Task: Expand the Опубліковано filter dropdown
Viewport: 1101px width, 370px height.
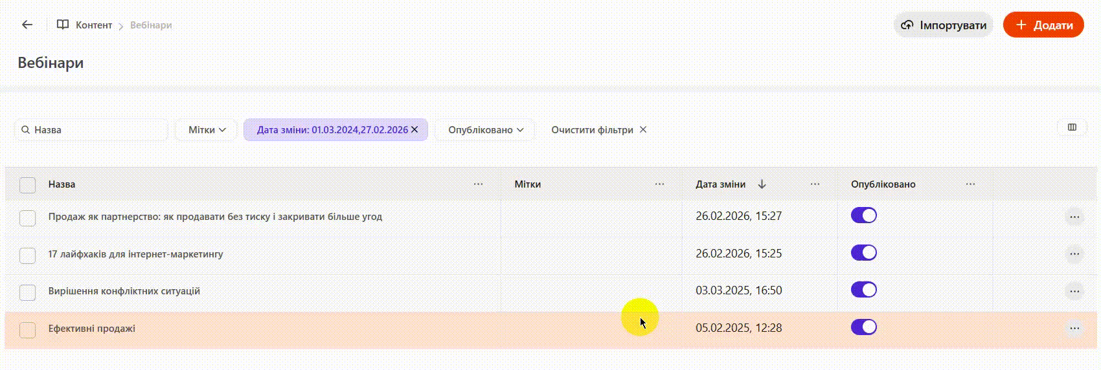Action: [x=485, y=130]
